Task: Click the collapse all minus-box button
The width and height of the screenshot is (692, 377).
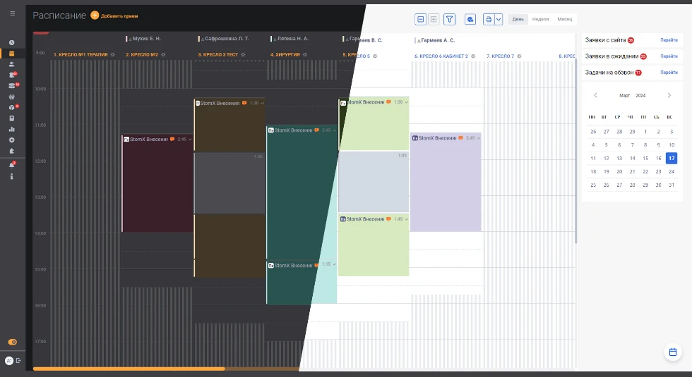Action: coord(421,19)
